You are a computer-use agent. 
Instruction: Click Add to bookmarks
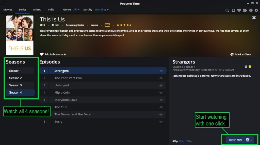(53, 54)
